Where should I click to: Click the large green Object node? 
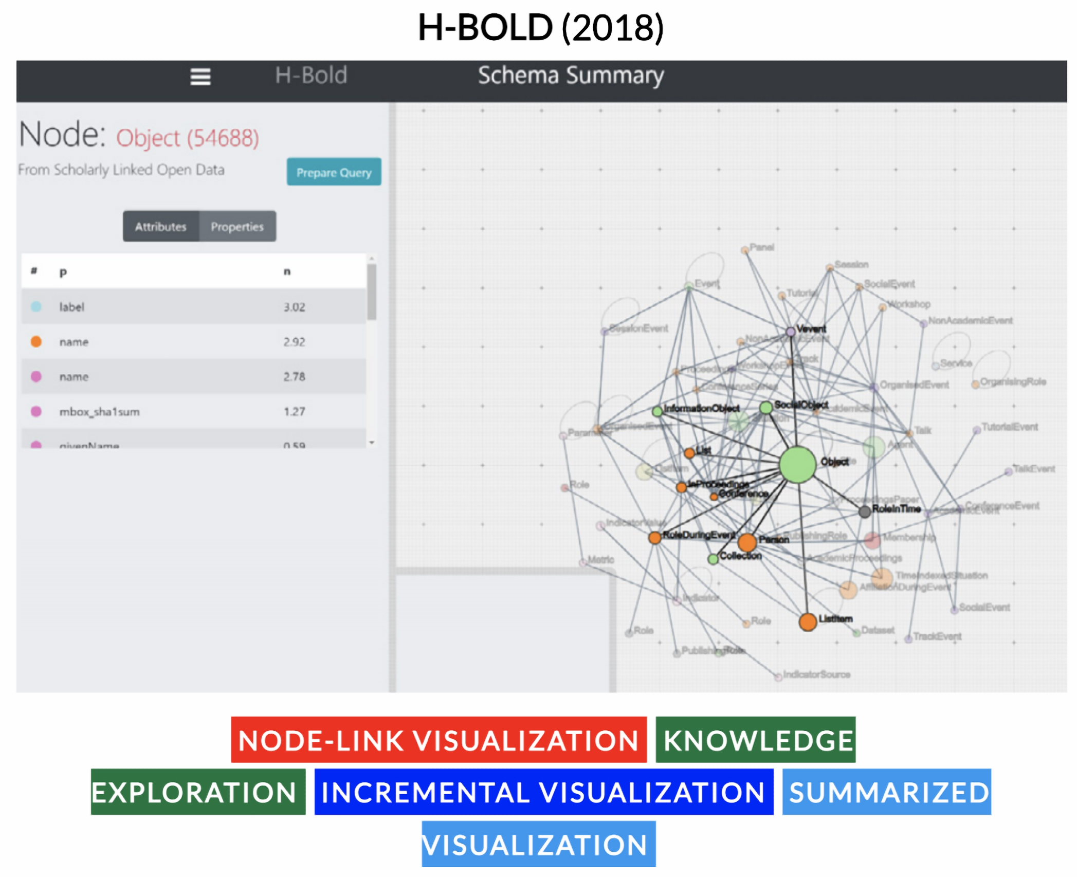[x=797, y=465]
